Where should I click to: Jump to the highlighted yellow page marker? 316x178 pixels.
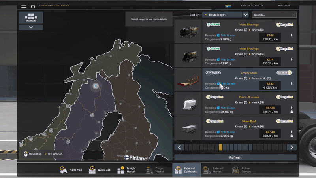click(x=220, y=147)
